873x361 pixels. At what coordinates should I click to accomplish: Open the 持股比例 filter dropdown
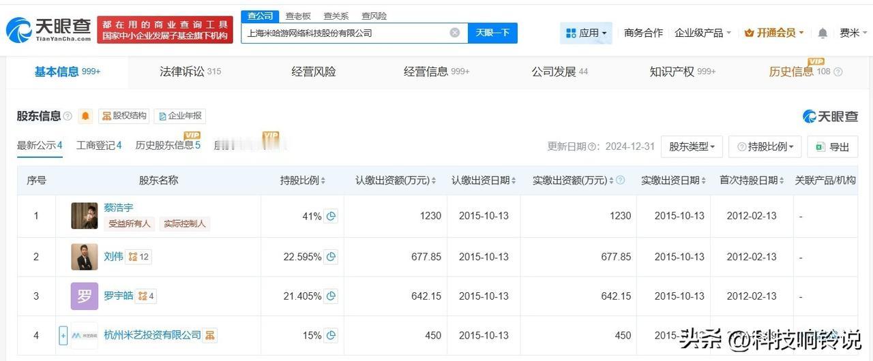[x=765, y=146]
